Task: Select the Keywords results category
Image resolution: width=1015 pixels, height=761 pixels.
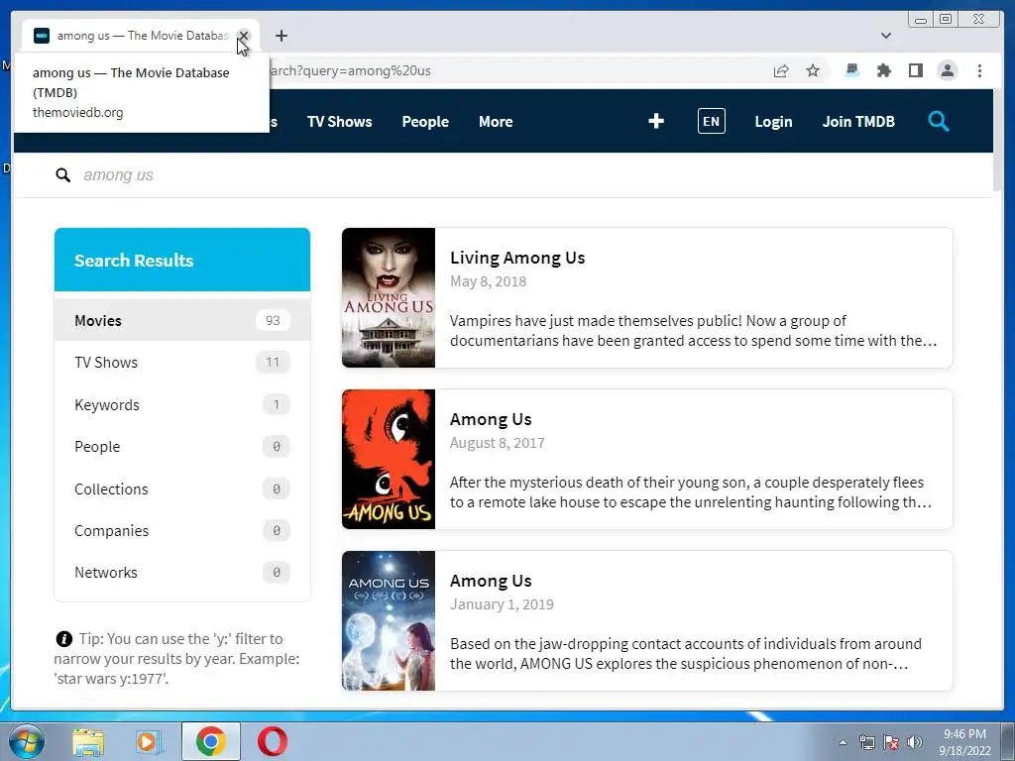Action: click(182, 404)
